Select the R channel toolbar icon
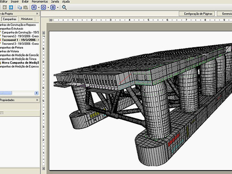This screenshot has width=232, height=174. pos(34,7)
